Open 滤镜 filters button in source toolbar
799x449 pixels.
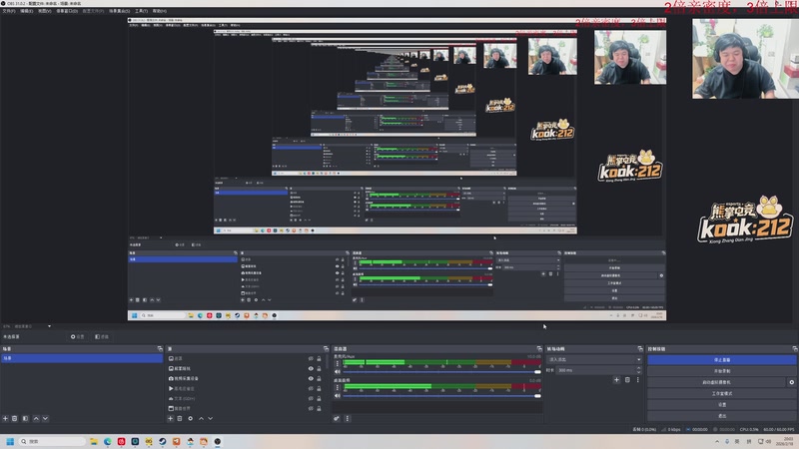click(102, 336)
